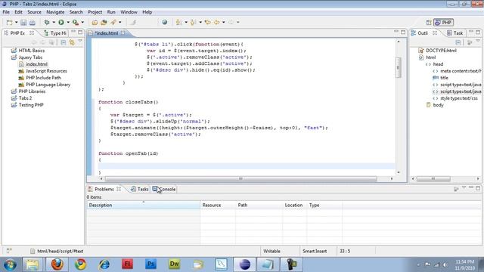
Task: Open the External Tools dropdown arrow
Action: [82, 22]
